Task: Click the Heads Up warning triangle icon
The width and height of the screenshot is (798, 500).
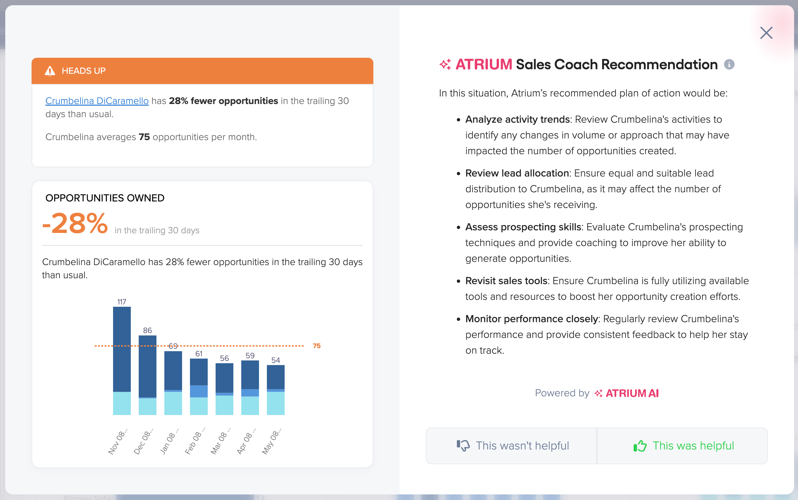Action: point(50,71)
